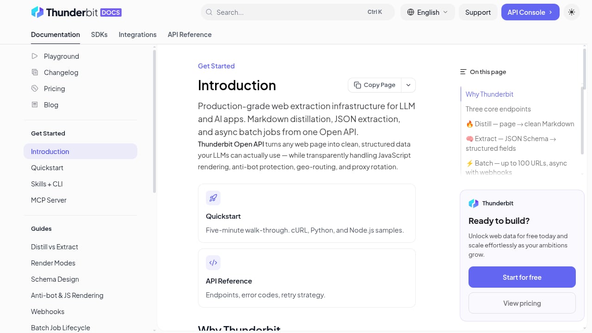The height and width of the screenshot is (333, 592).
Task: Click the On this page list icon
Action: click(463, 72)
